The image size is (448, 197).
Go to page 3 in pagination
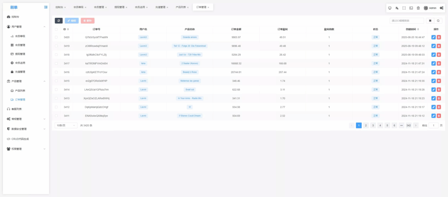click(x=373, y=125)
